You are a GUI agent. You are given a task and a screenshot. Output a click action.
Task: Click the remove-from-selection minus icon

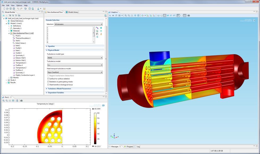coord(101,31)
